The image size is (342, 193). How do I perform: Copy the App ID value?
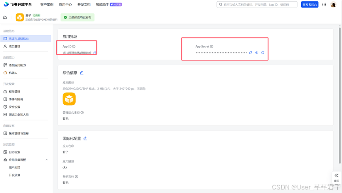tap(95, 53)
